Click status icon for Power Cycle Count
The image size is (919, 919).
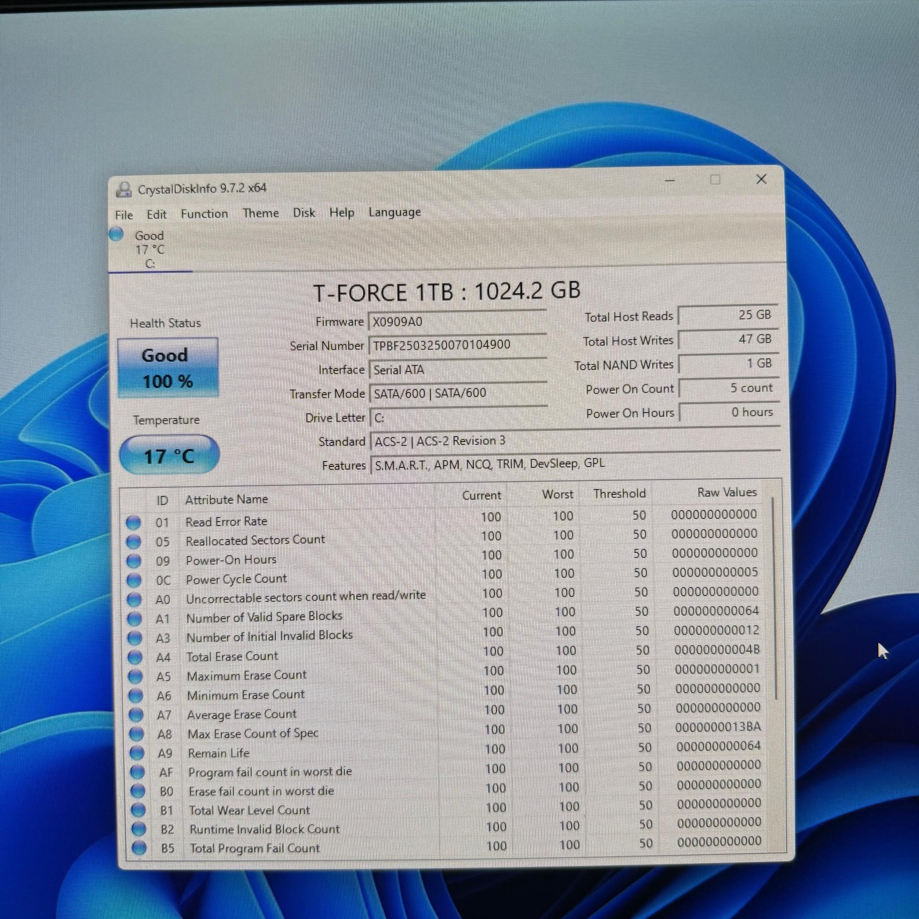tap(134, 580)
